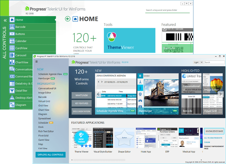
Task: Click the KNOWLEDGE BASE button
Action: [214, 131]
